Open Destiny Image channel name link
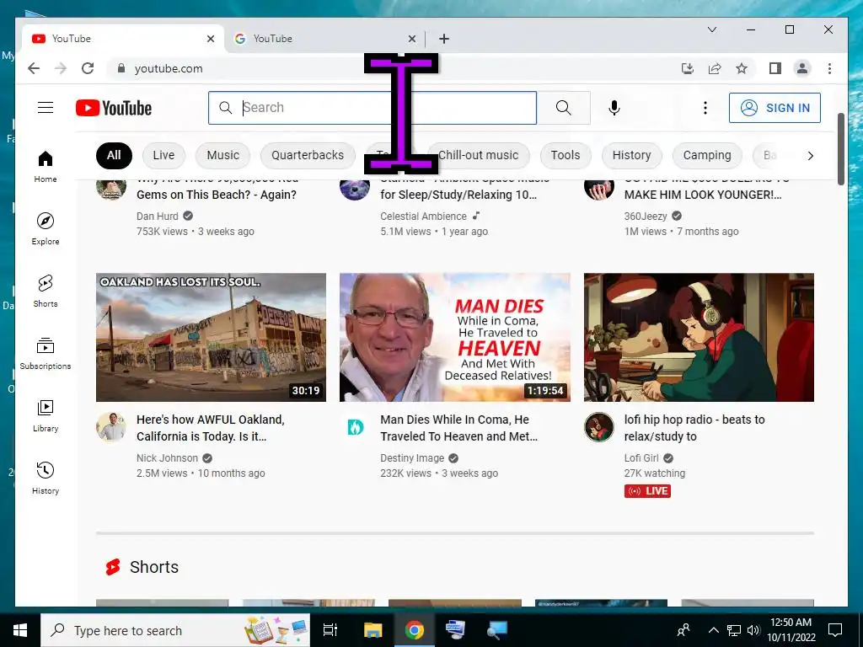This screenshot has height=647, width=863. [x=411, y=457]
